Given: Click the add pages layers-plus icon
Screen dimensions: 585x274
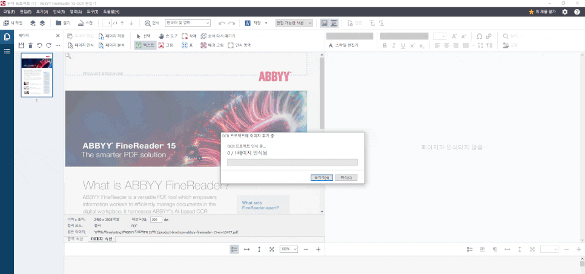Looking at the screenshot, I should click(x=33, y=23).
